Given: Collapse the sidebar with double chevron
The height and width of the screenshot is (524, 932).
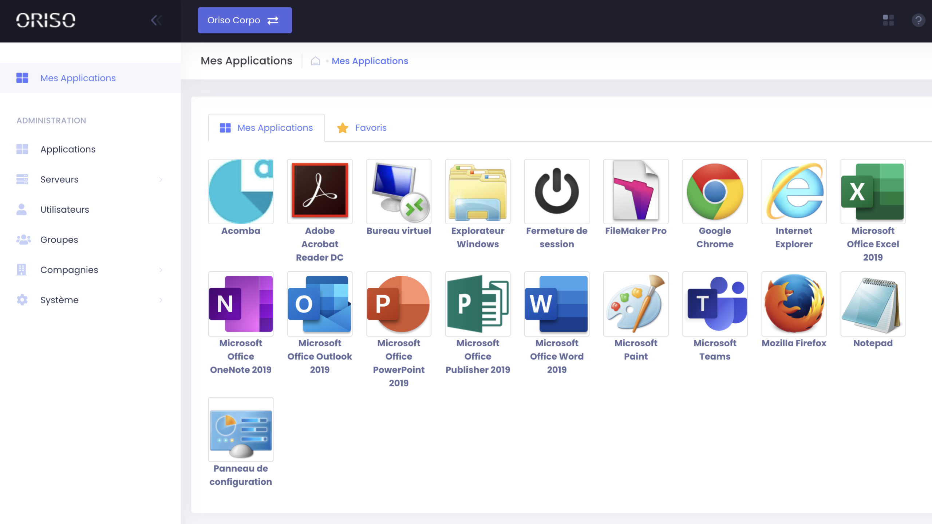Looking at the screenshot, I should tap(156, 20).
